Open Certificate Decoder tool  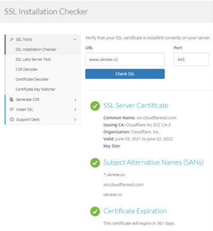[32, 79]
